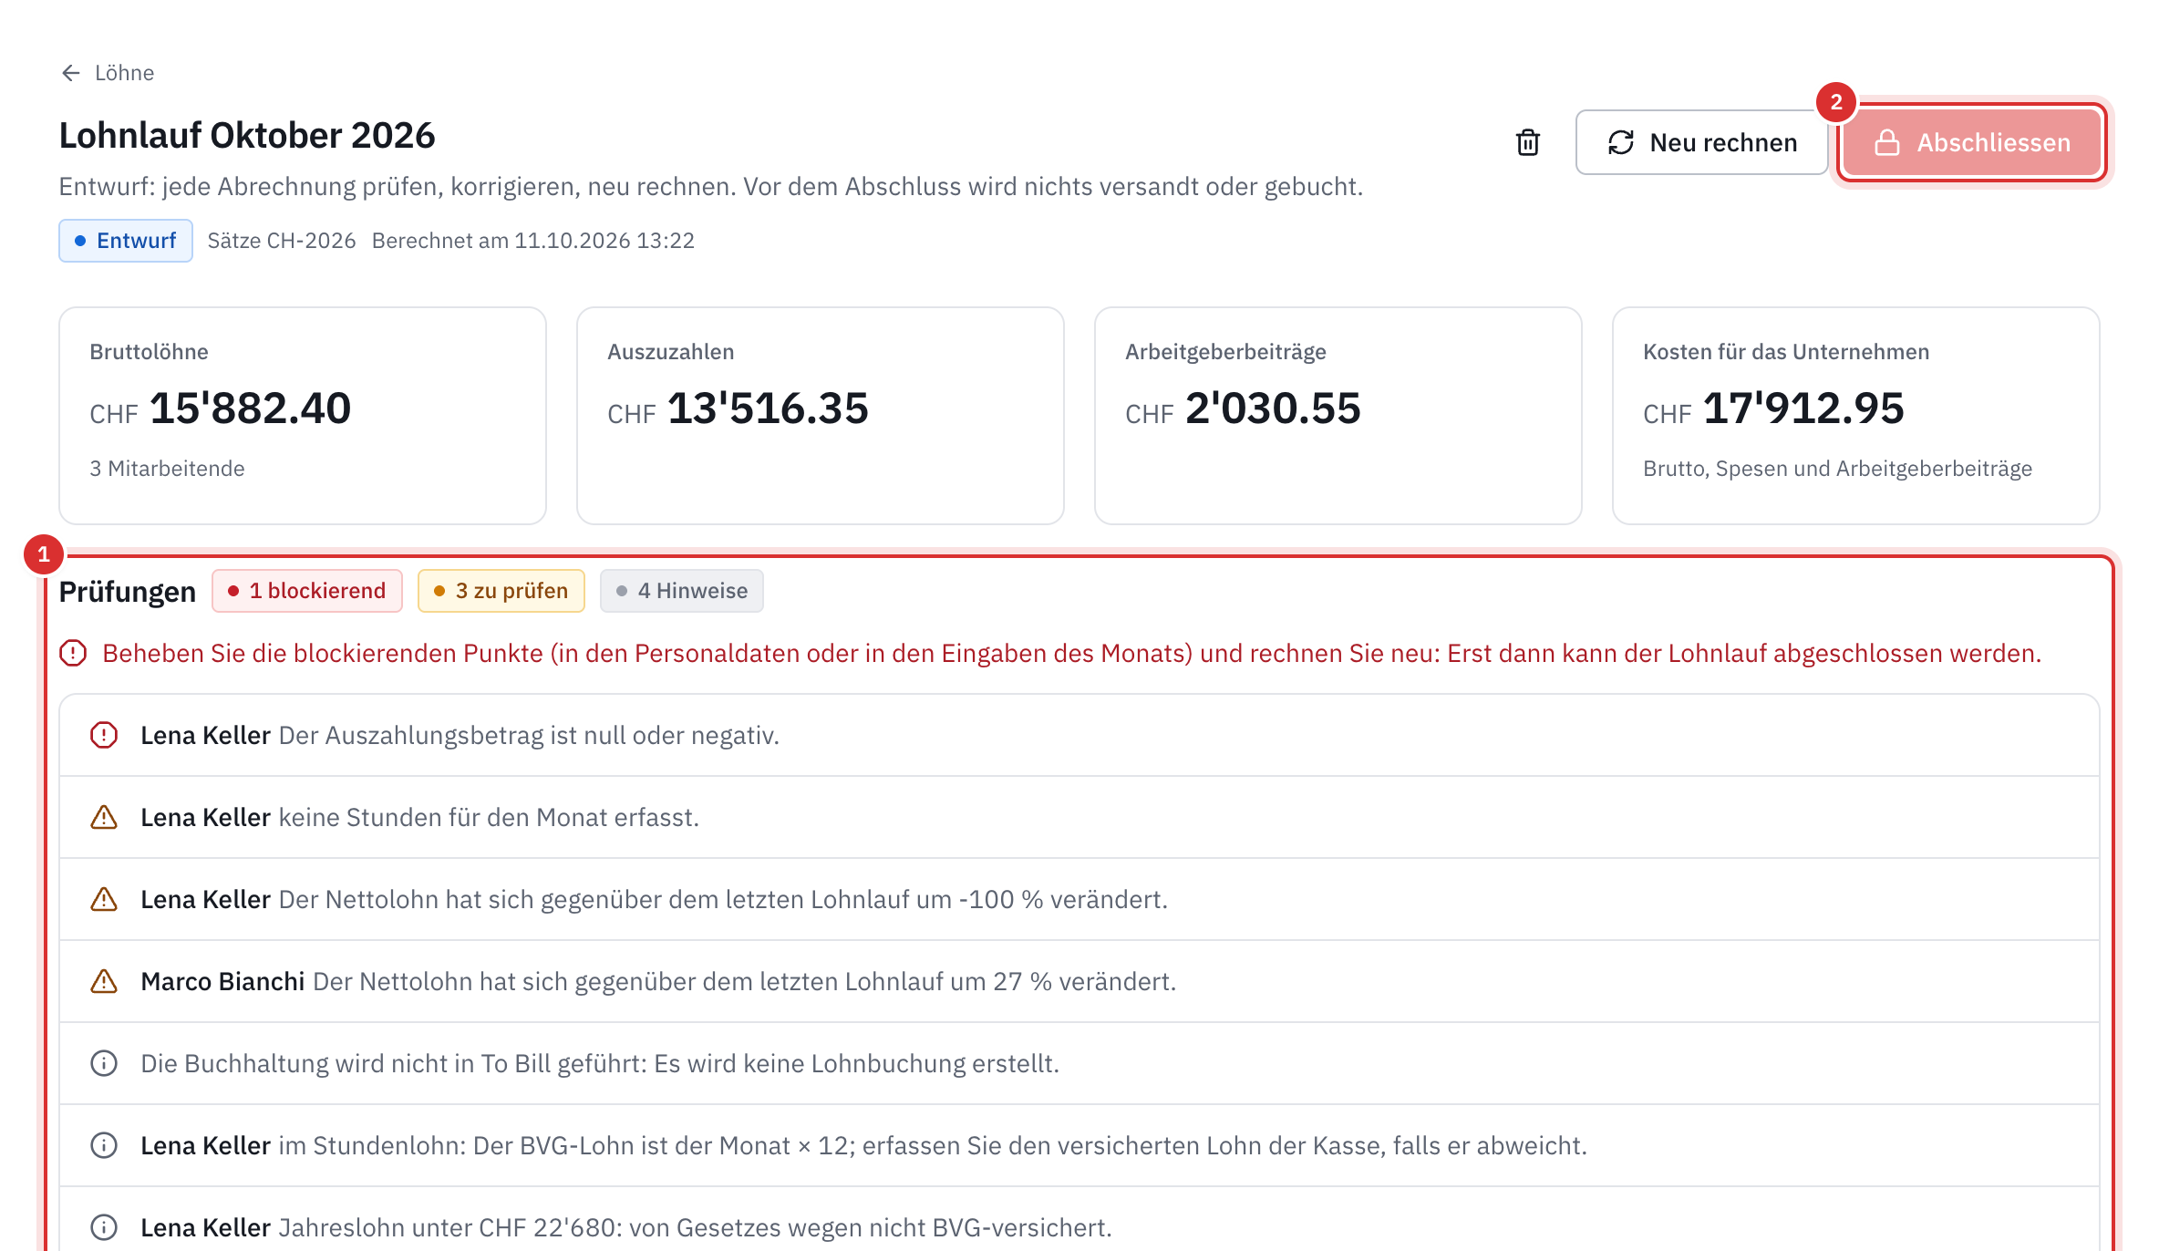Open the Bruttolöhne summary card
Screen dimensions: 2159x1251
pos(303,416)
